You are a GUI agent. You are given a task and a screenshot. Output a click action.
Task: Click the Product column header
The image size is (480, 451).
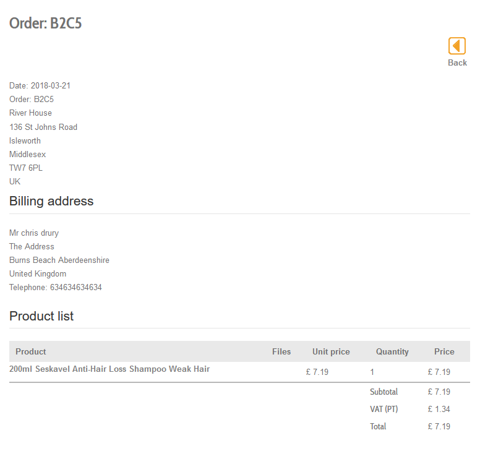(x=31, y=351)
